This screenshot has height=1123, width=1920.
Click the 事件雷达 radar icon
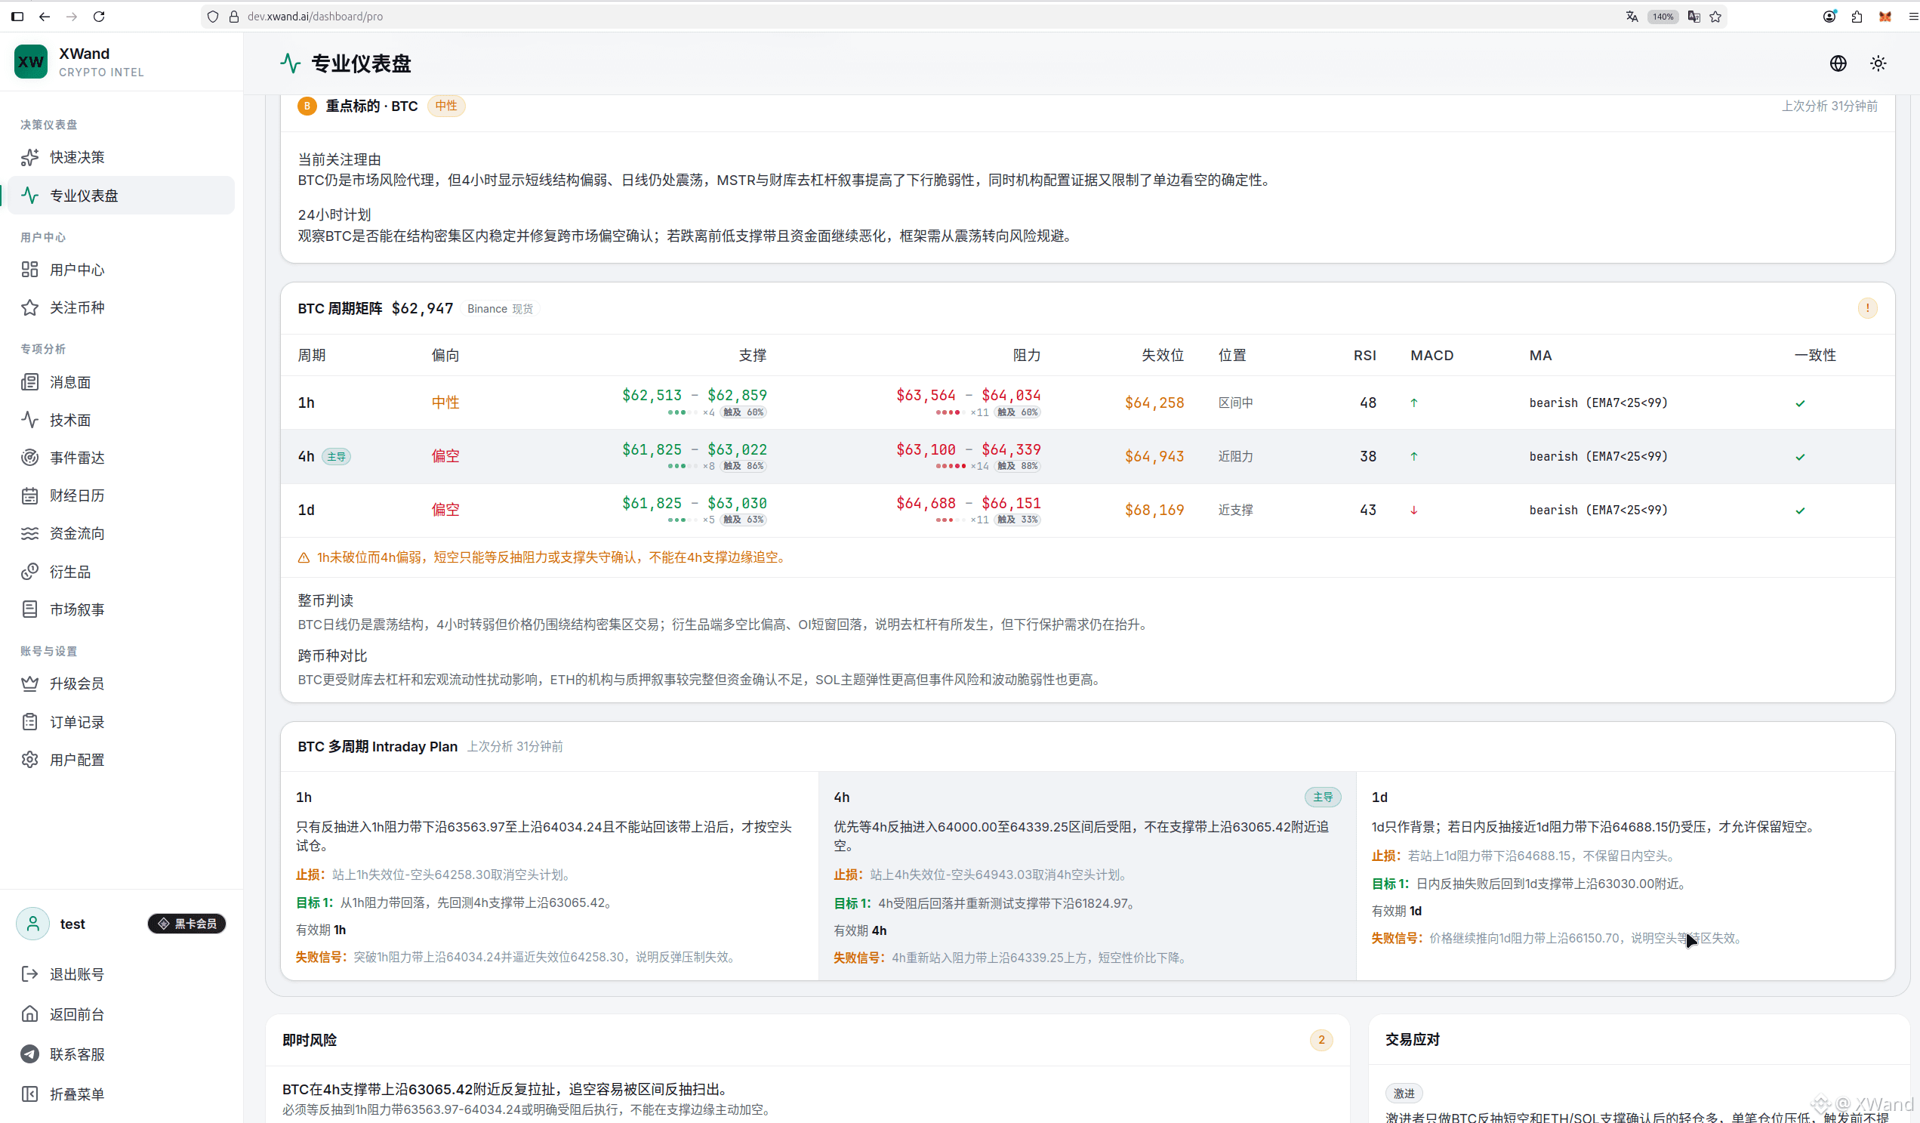29,457
